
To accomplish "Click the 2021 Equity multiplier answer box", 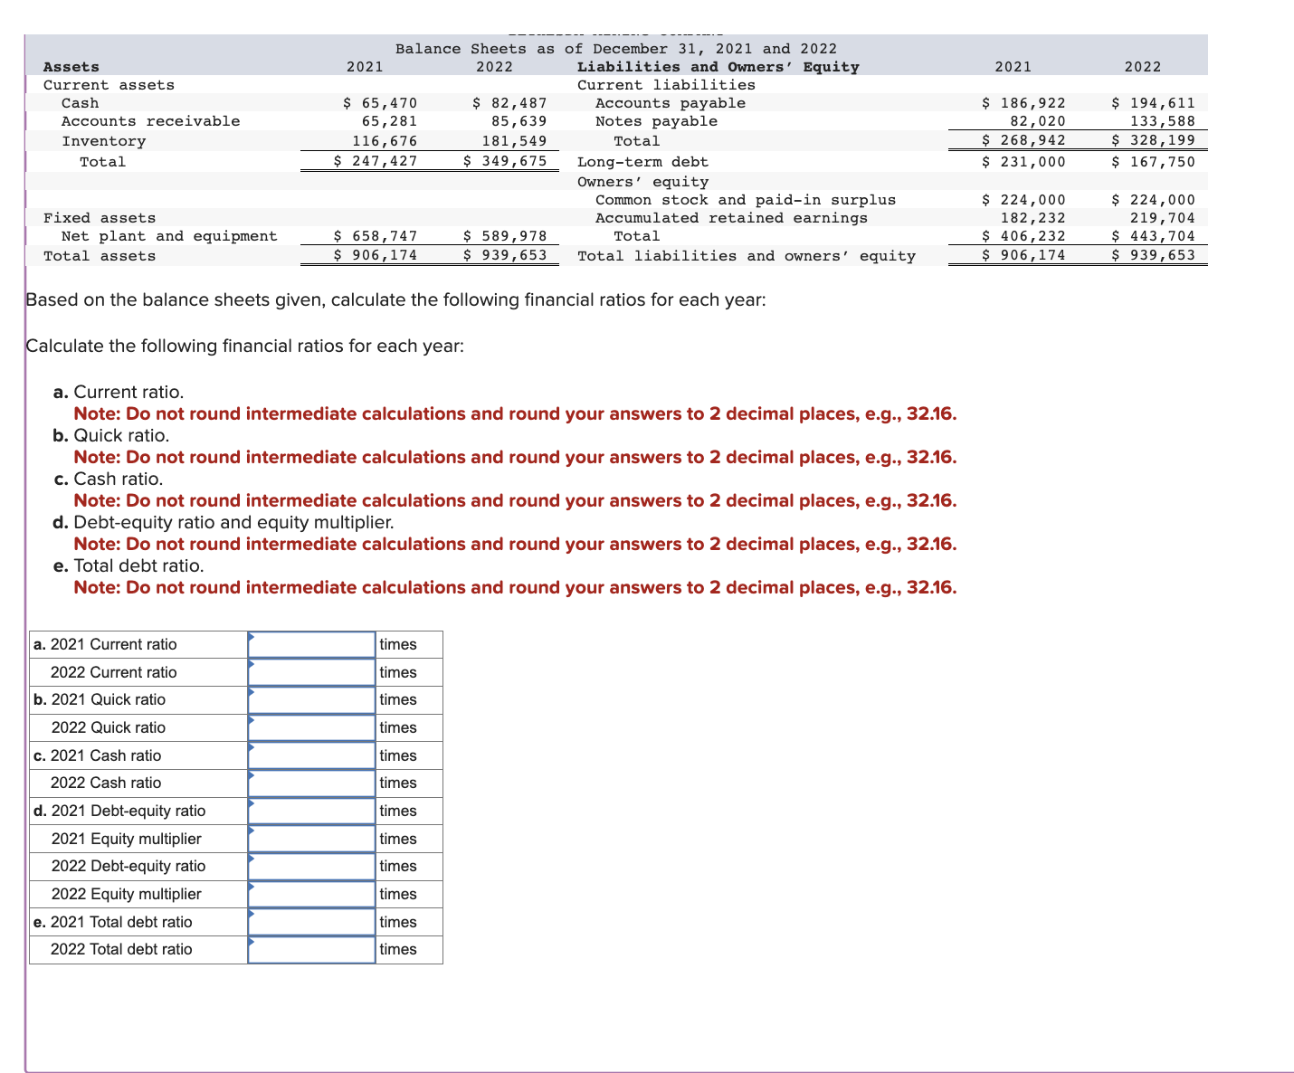I will click(x=311, y=839).
